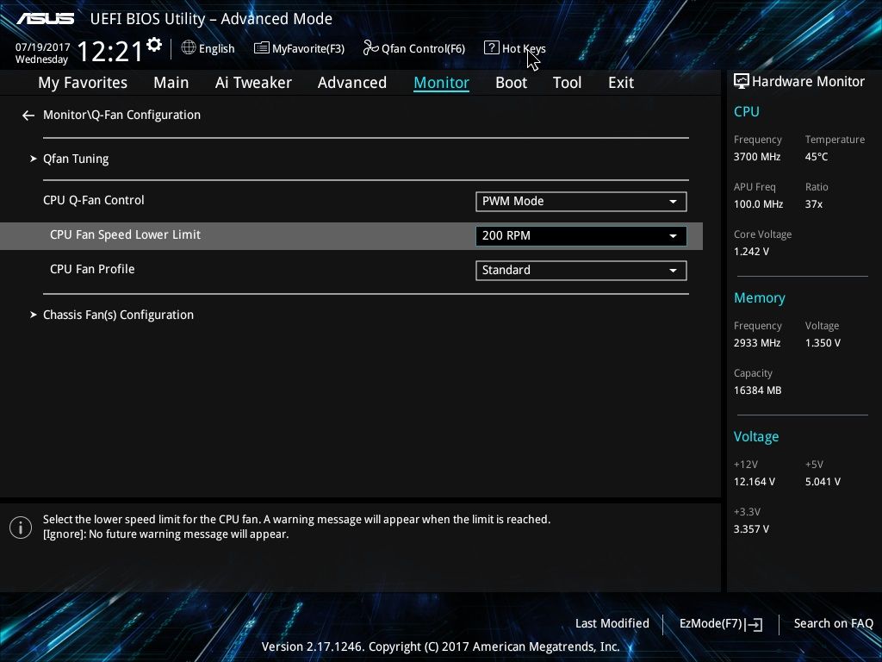The width and height of the screenshot is (882, 662).
Task: Open the CPU Fan Profile Standard dropdown
Action: coord(581,270)
